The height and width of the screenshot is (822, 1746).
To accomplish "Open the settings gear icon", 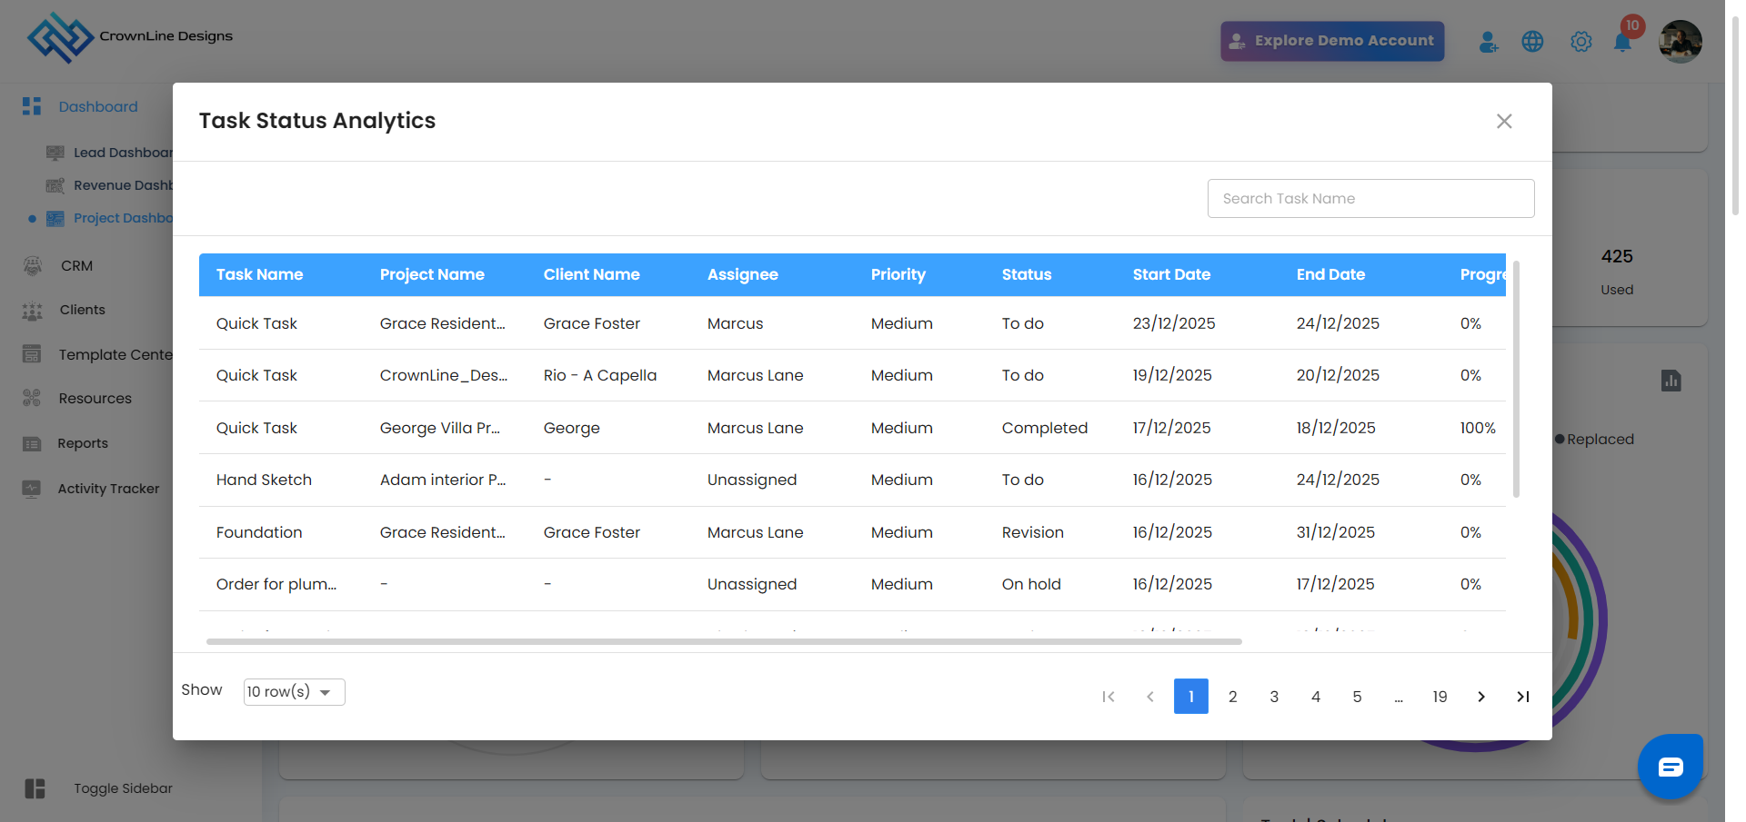I will click(x=1580, y=42).
